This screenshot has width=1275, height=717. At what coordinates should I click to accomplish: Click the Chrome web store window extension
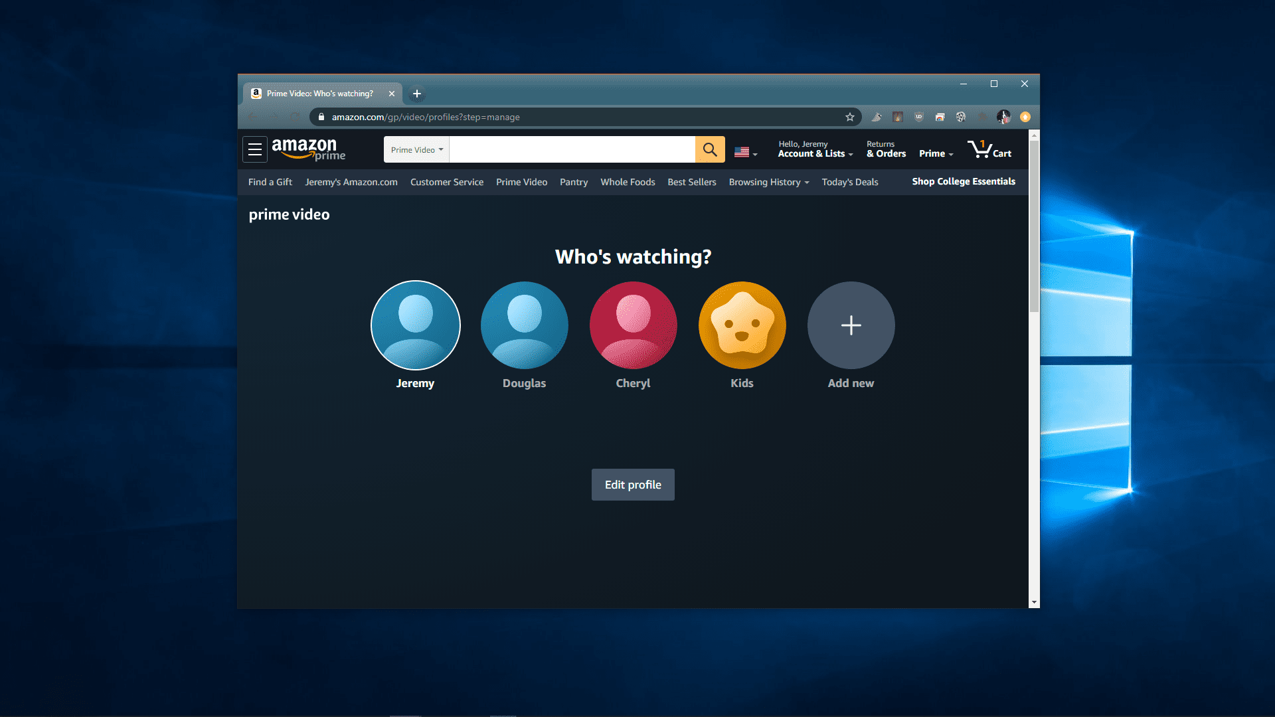click(x=940, y=117)
